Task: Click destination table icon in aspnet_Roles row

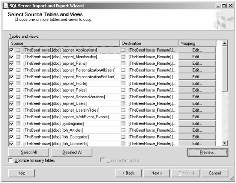Action: [123, 90]
